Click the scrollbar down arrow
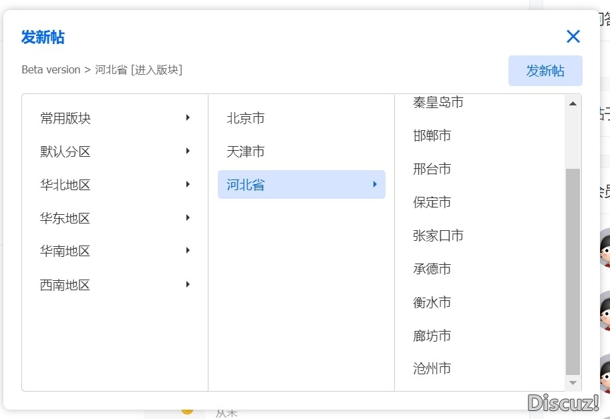Image resolution: width=610 pixels, height=419 pixels. [573, 383]
